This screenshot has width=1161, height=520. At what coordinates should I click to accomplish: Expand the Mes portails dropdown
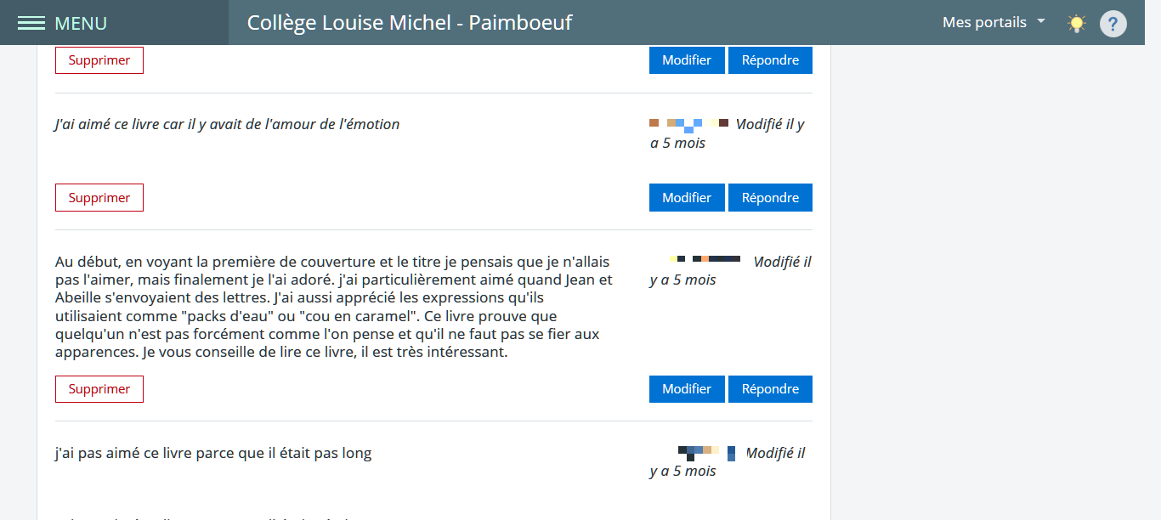pos(994,23)
